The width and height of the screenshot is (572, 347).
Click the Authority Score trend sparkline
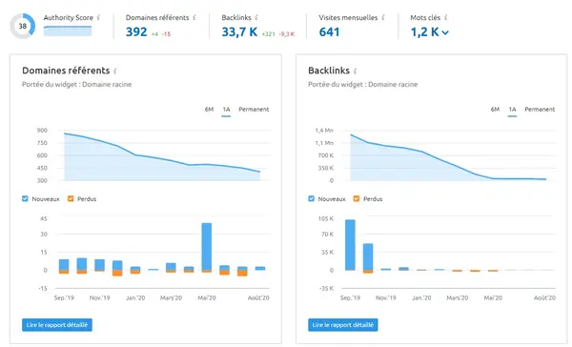click(x=68, y=31)
